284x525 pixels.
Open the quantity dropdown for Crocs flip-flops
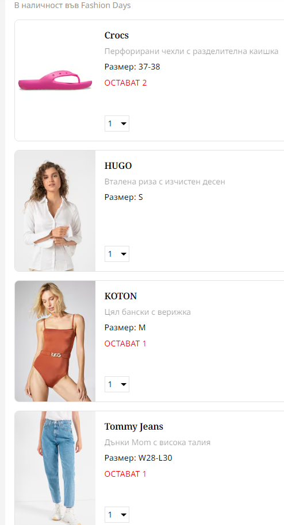click(x=117, y=123)
